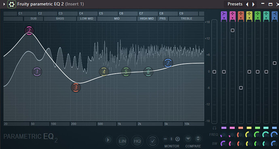Go to previous preset with left arrow
The image size is (279, 149).
pyautogui.click(x=247, y=4)
